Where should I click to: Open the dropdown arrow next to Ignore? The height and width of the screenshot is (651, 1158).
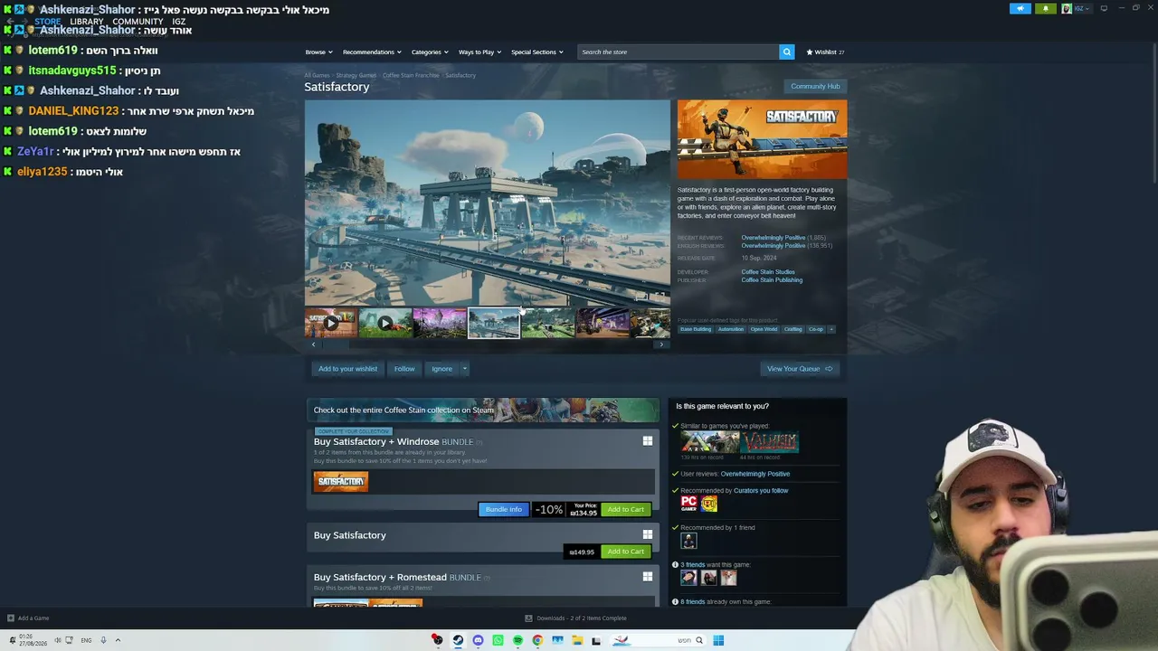pos(464,369)
